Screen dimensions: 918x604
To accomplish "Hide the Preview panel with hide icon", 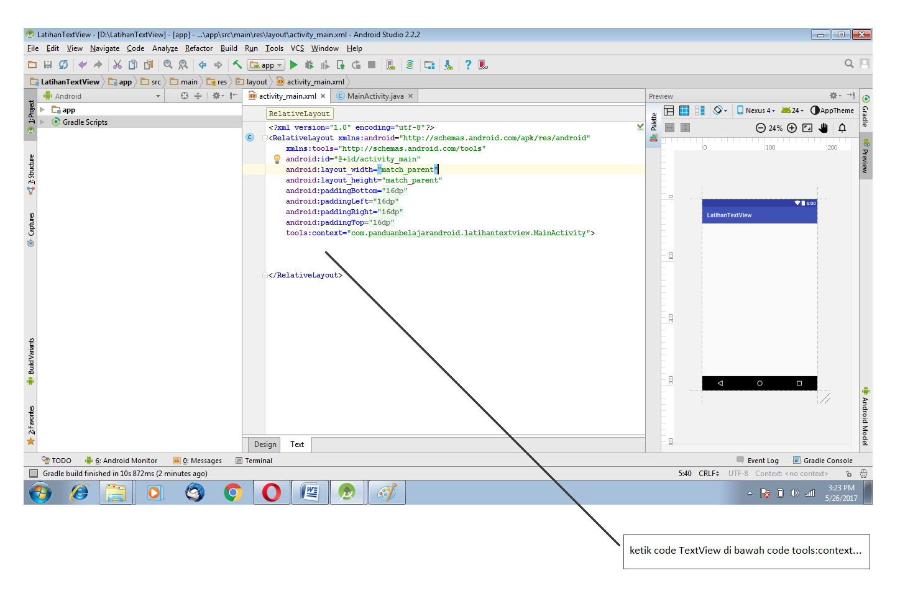I will [x=851, y=96].
